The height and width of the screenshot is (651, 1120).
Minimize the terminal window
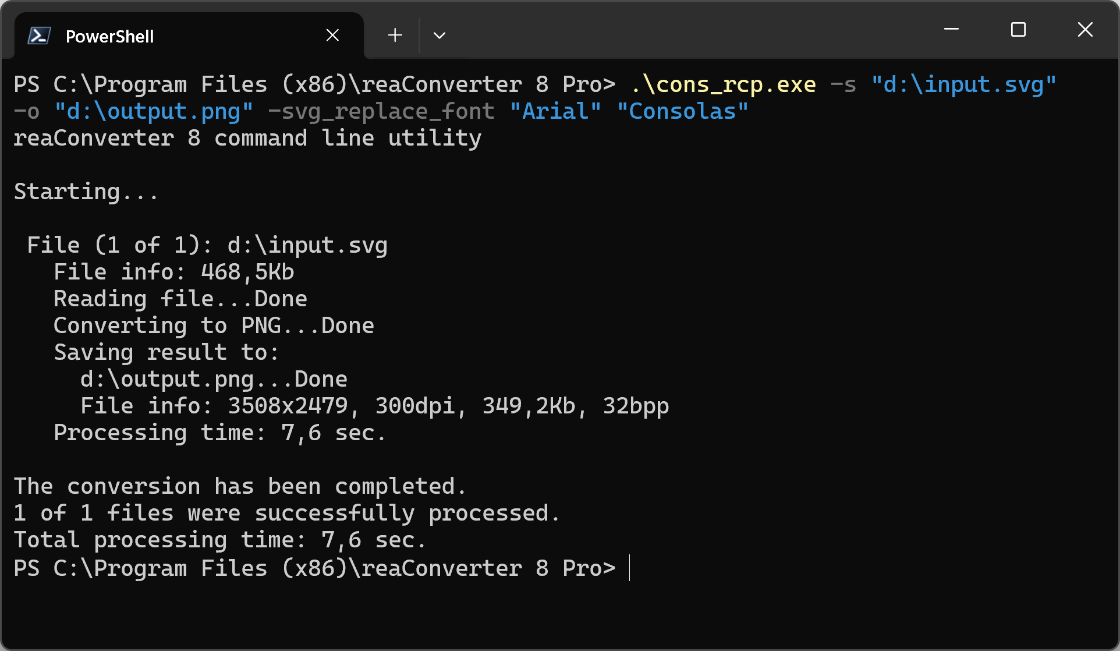[951, 29]
